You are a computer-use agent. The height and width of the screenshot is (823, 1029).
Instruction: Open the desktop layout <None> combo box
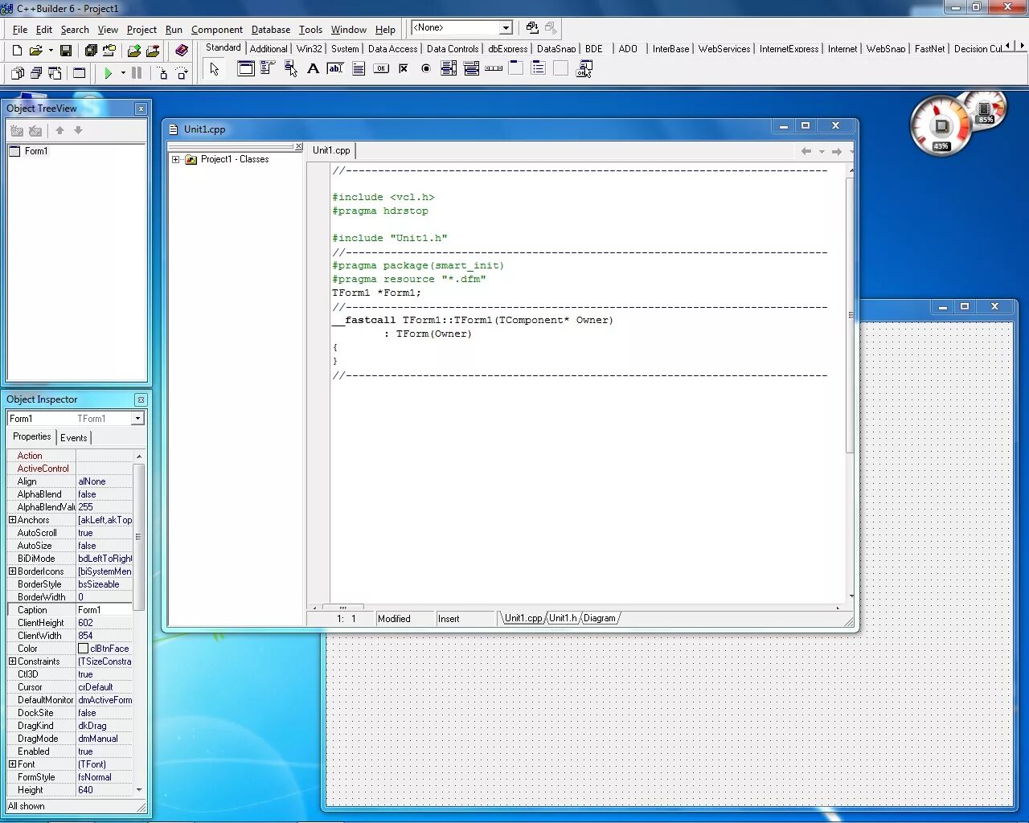pyautogui.click(x=461, y=28)
